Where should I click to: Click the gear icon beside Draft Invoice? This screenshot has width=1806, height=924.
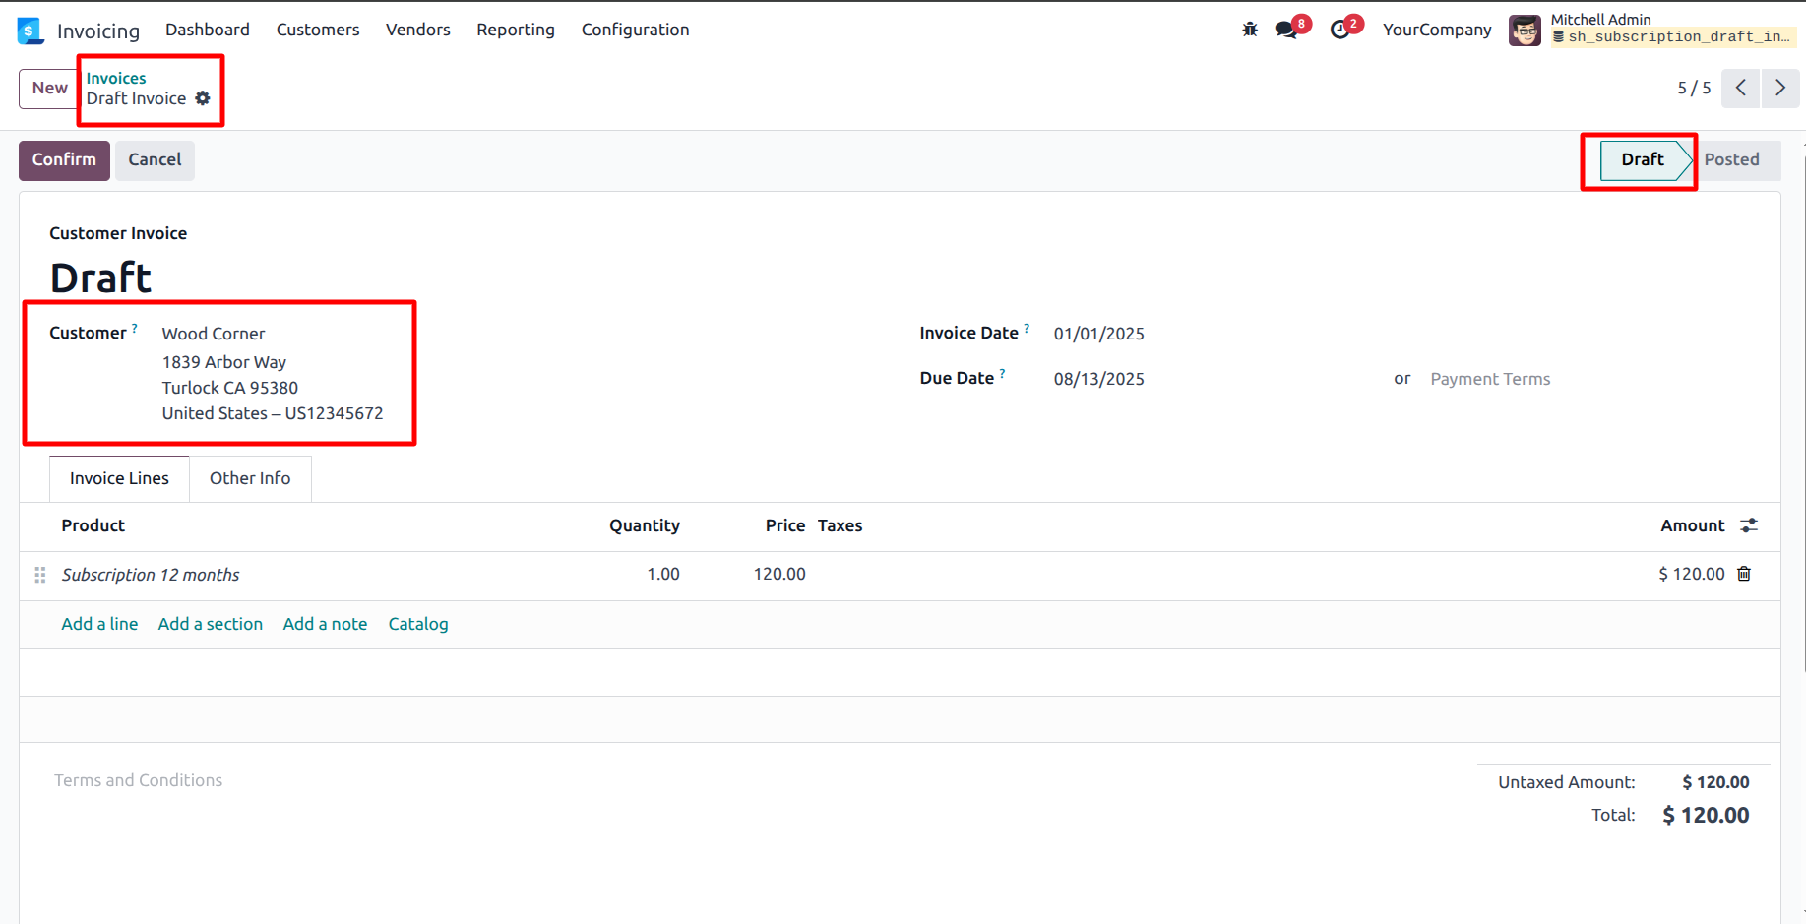pyautogui.click(x=203, y=98)
